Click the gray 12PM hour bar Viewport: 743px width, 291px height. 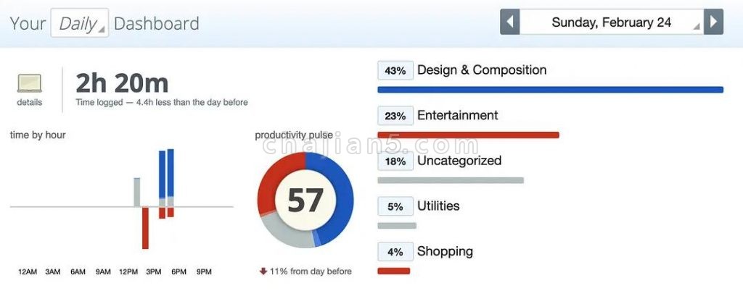(x=136, y=192)
